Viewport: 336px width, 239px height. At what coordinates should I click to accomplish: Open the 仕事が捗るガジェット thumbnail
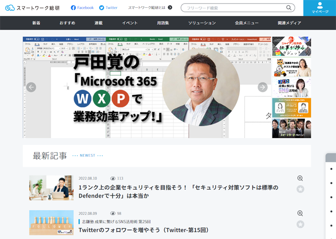click(292, 47)
